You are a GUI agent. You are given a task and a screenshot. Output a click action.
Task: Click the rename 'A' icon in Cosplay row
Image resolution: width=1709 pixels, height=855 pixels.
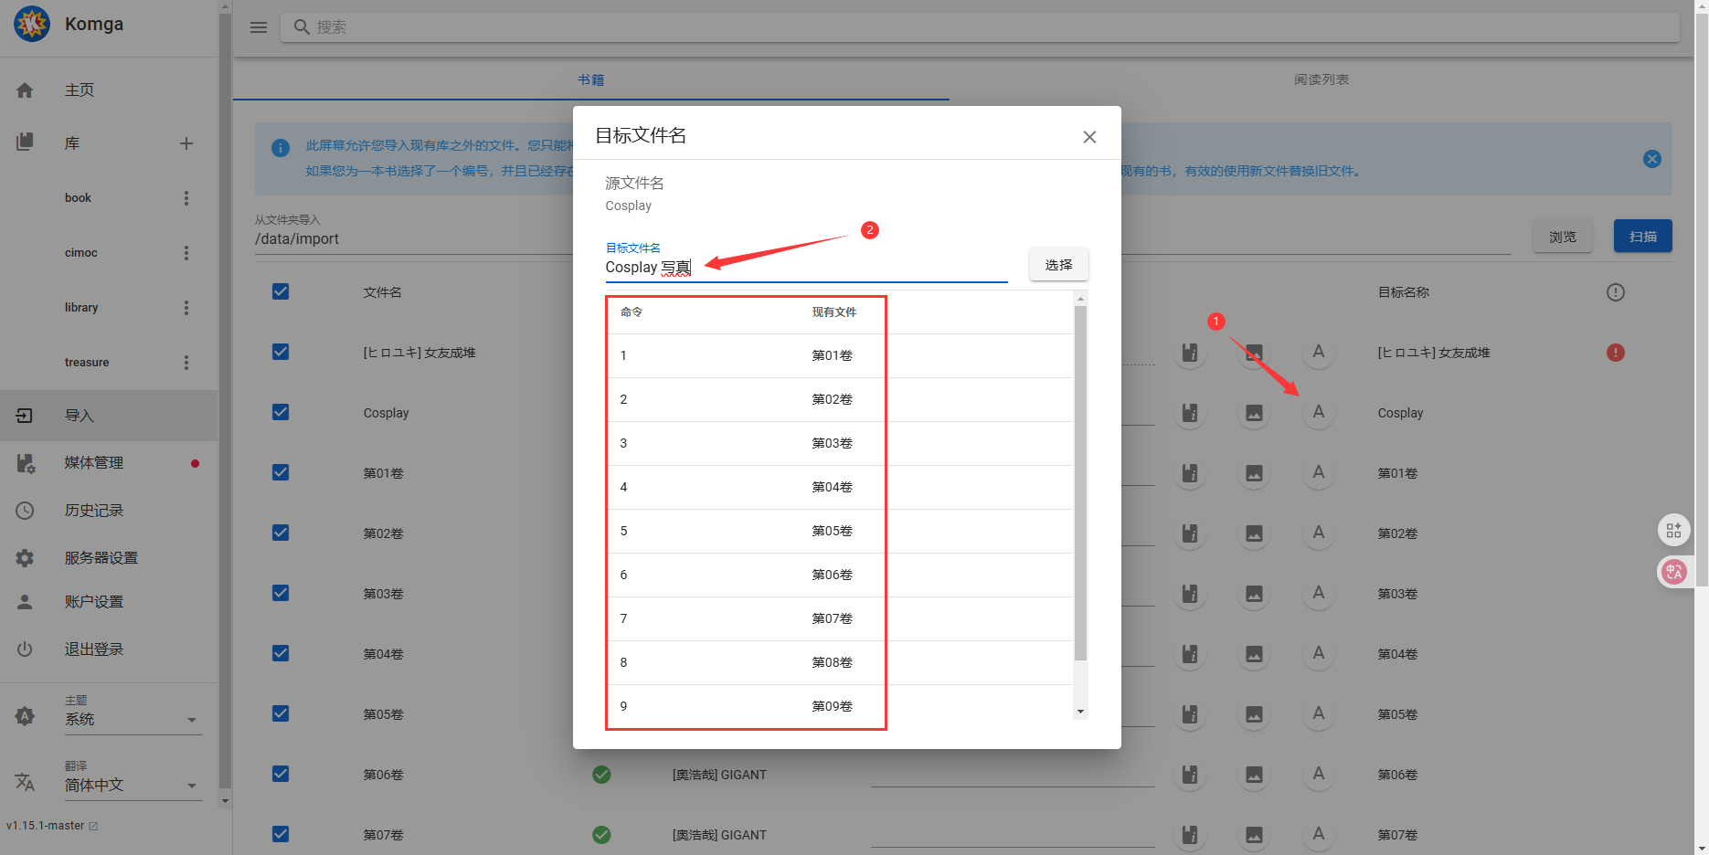[1318, 412]
